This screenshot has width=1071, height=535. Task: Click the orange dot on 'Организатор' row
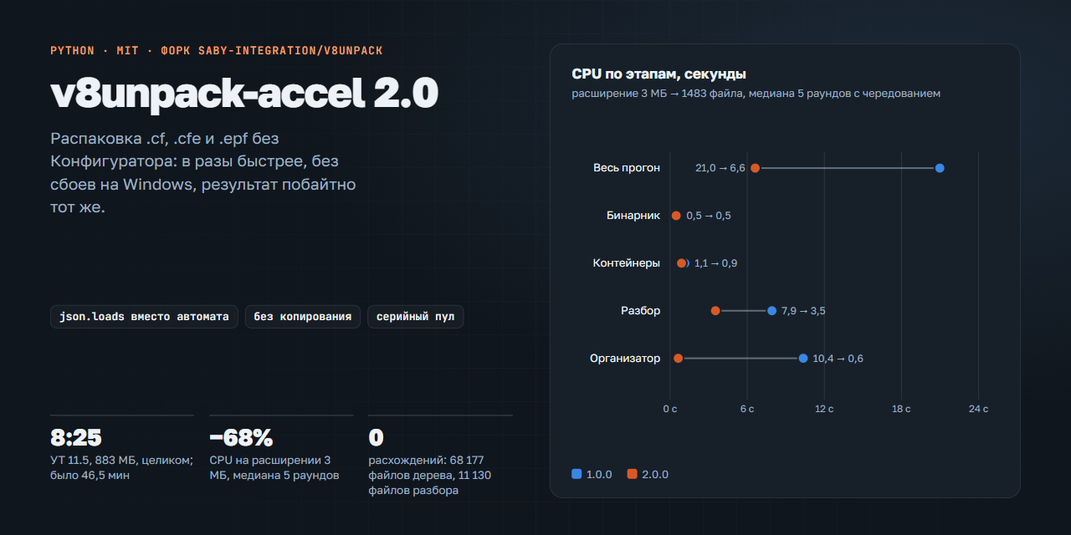(x=678, y=359)
